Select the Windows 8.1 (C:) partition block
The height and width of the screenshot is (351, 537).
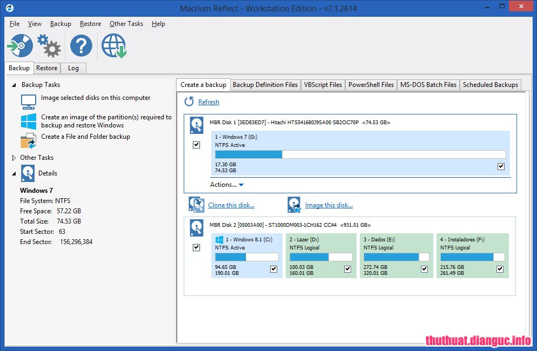coord(246,255)
